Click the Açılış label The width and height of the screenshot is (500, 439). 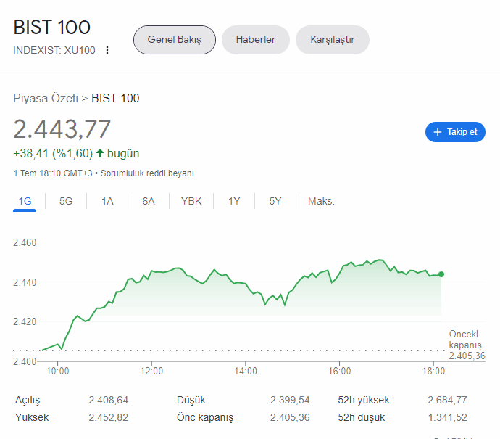pyautogui.click(x=28, y=400)
